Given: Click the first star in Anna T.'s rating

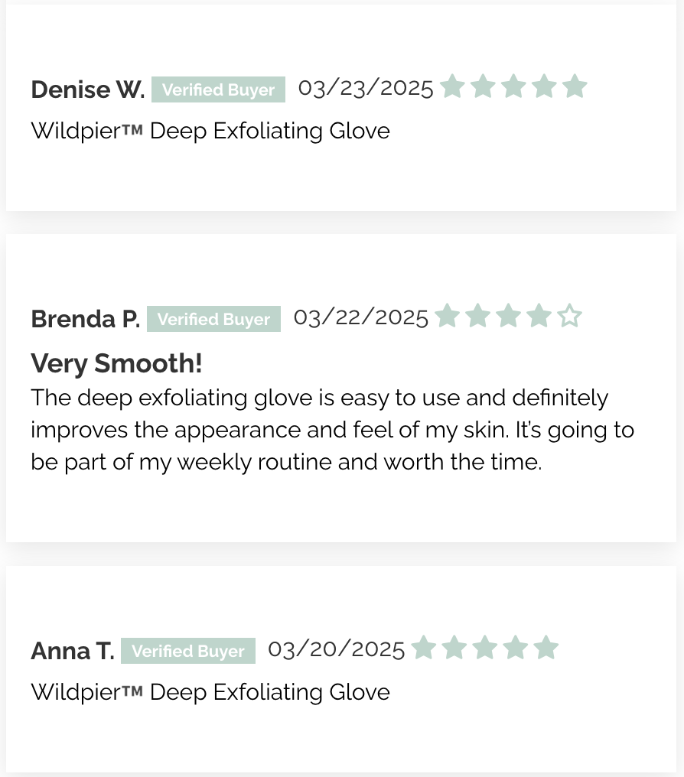Looking at the screenshot, I should point(424,647).
